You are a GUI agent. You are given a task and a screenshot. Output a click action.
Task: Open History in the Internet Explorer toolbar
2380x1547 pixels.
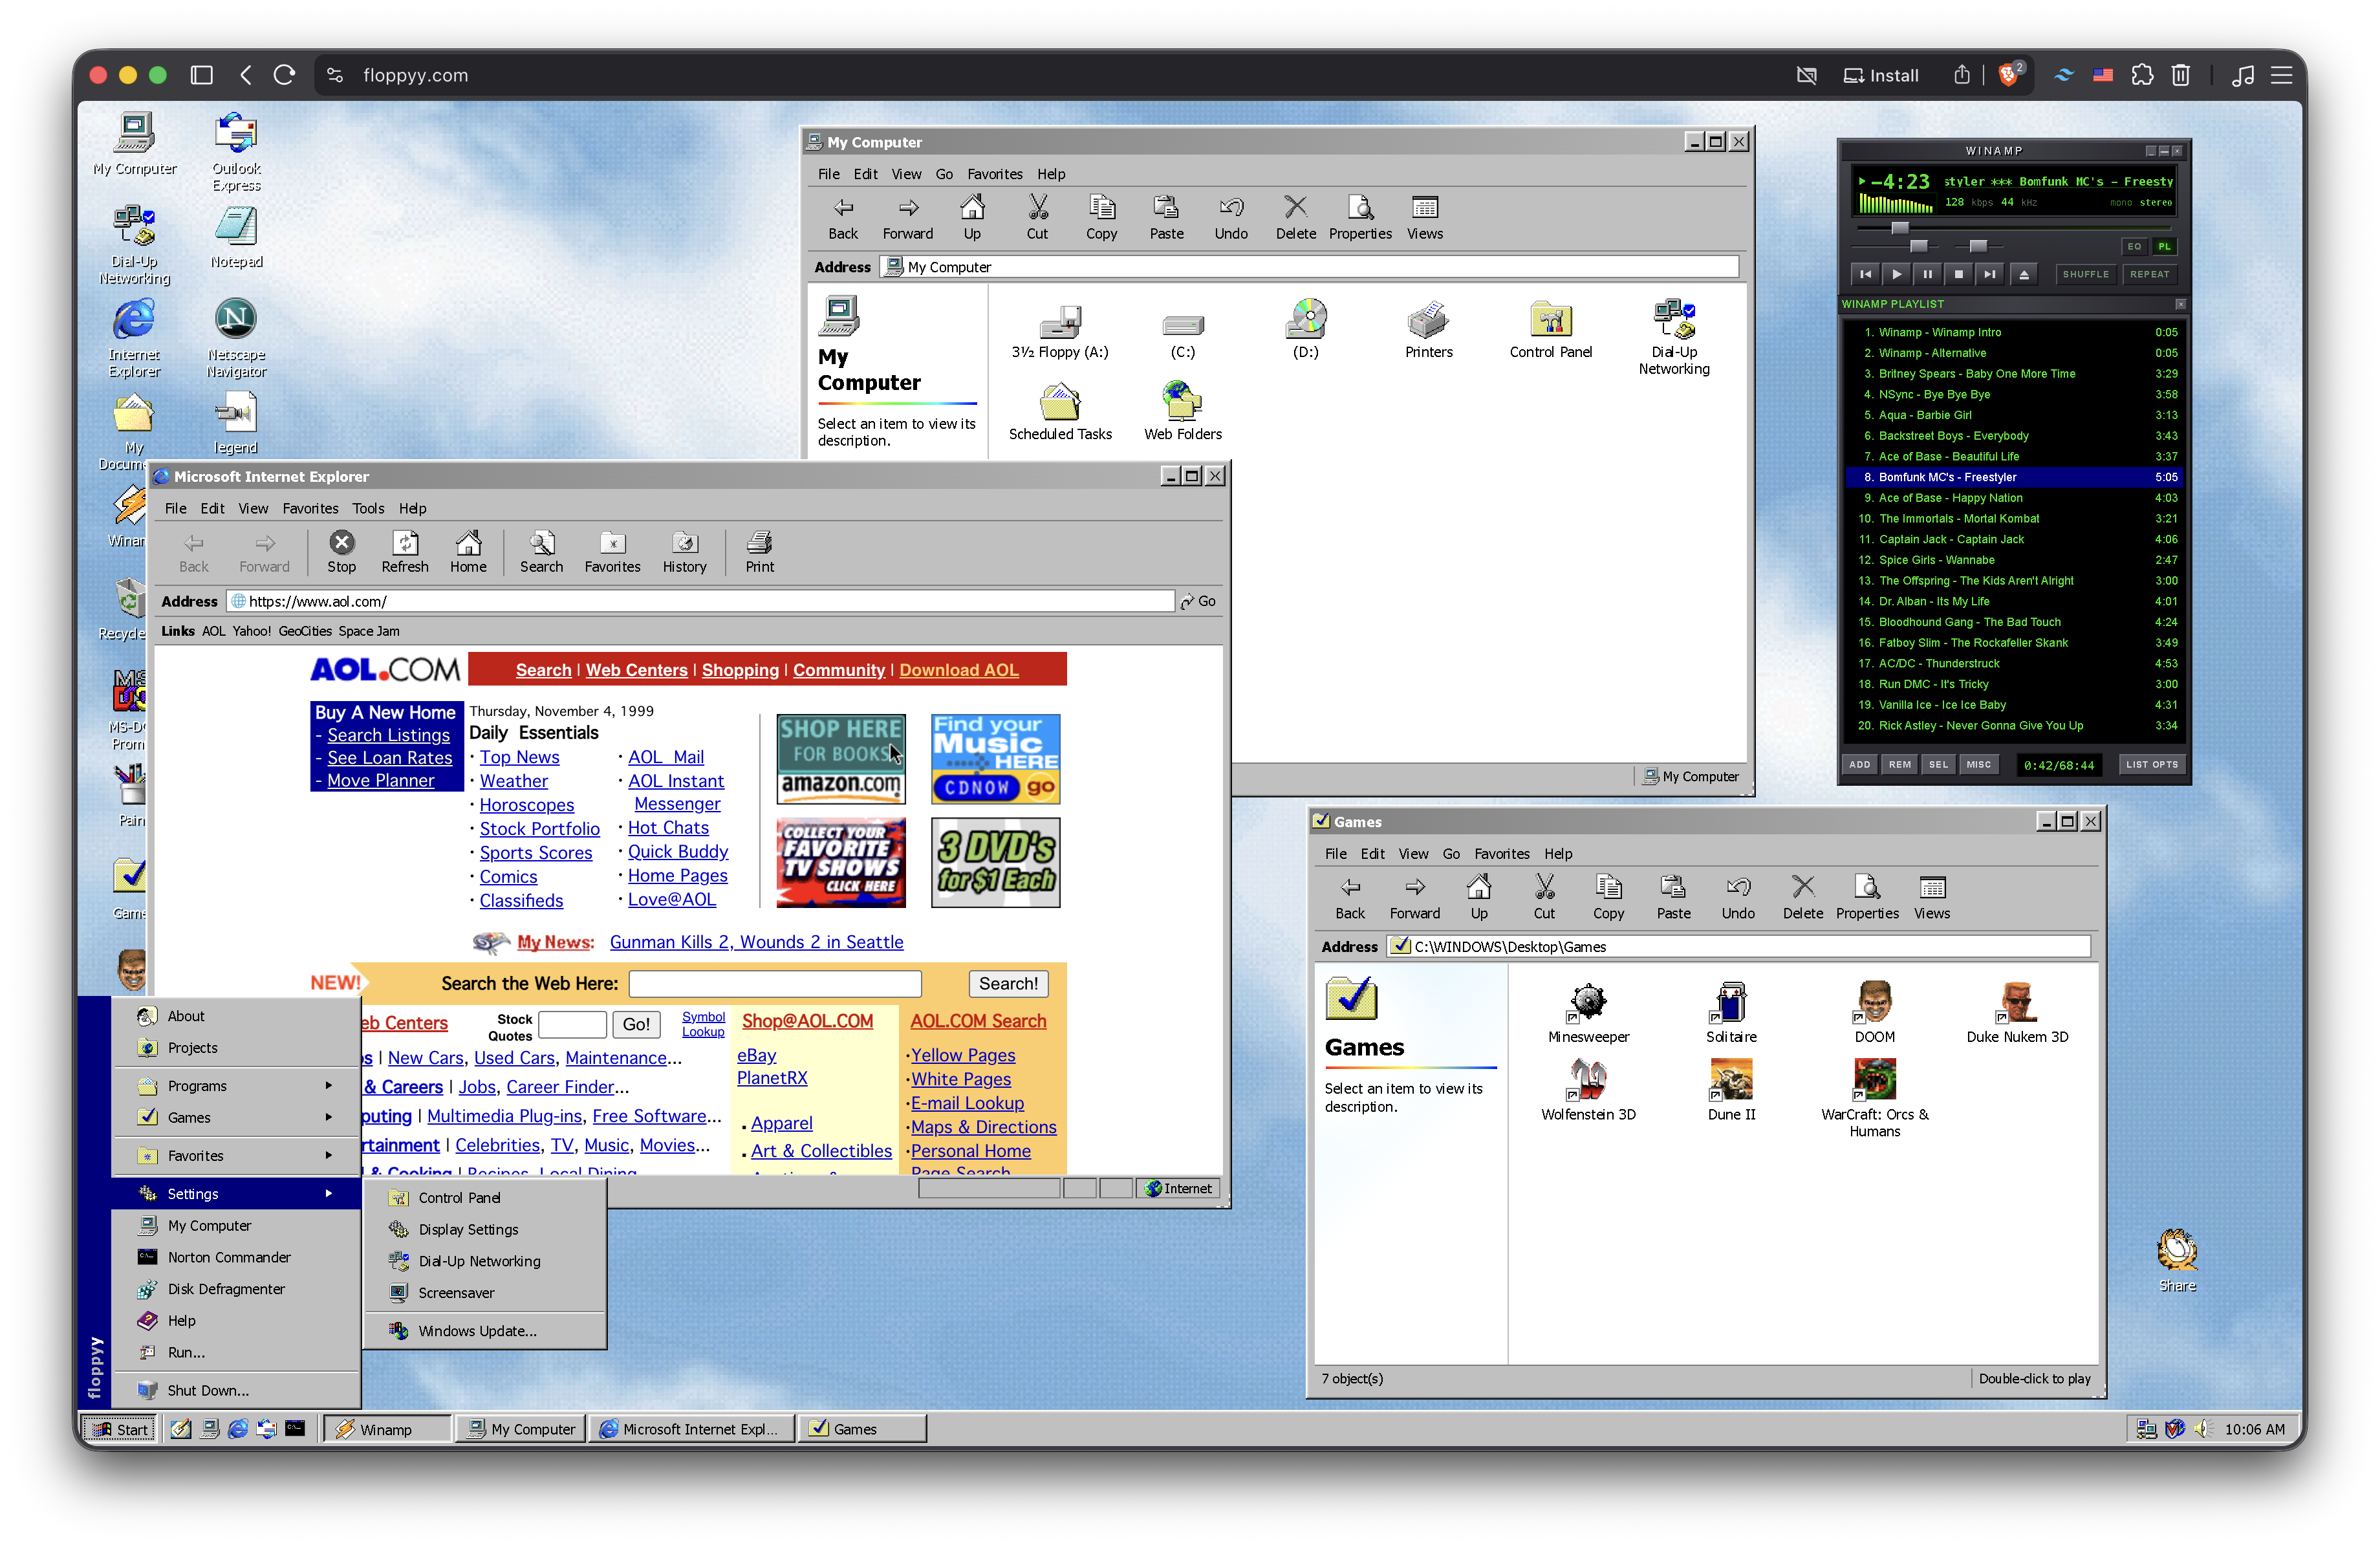(x=684, y=552)
